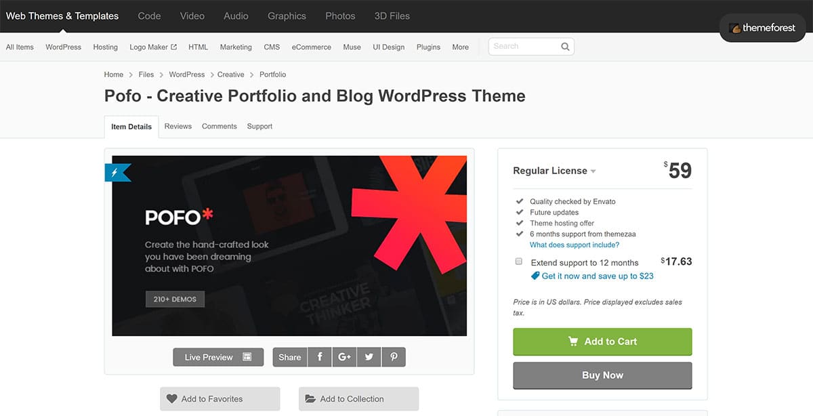The height and width of the screenshot is (416, 813).
Task: Open the What does support include link
Action: [x=575, y=245]
